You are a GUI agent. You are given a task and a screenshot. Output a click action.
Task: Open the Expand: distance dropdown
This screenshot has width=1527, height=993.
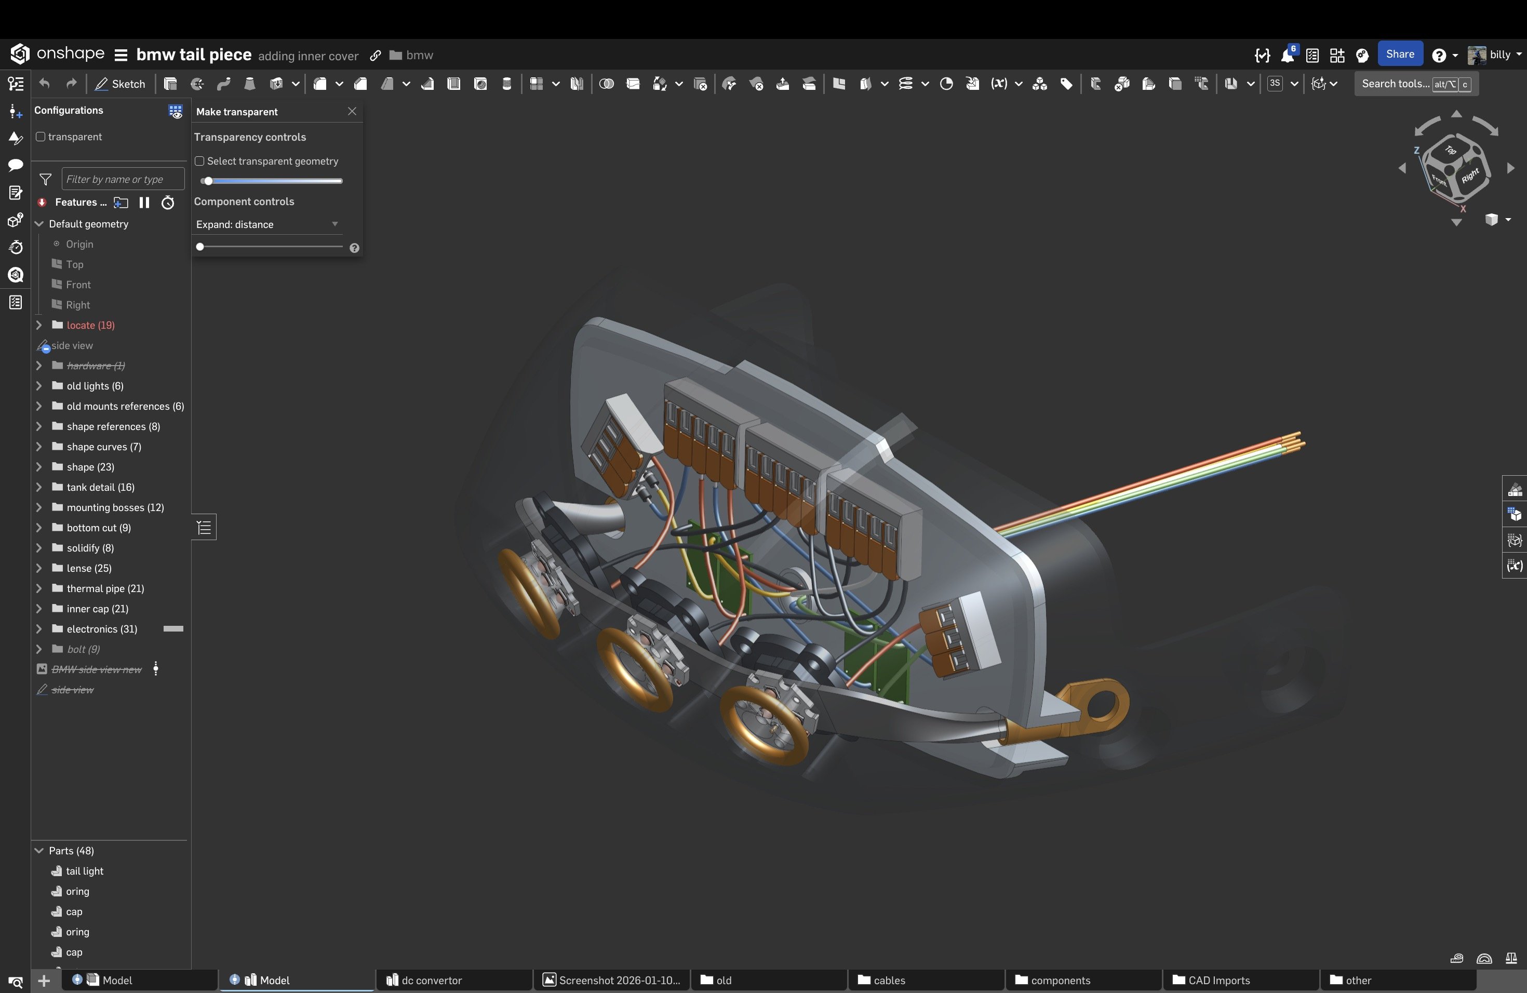[x=267, y=224]
